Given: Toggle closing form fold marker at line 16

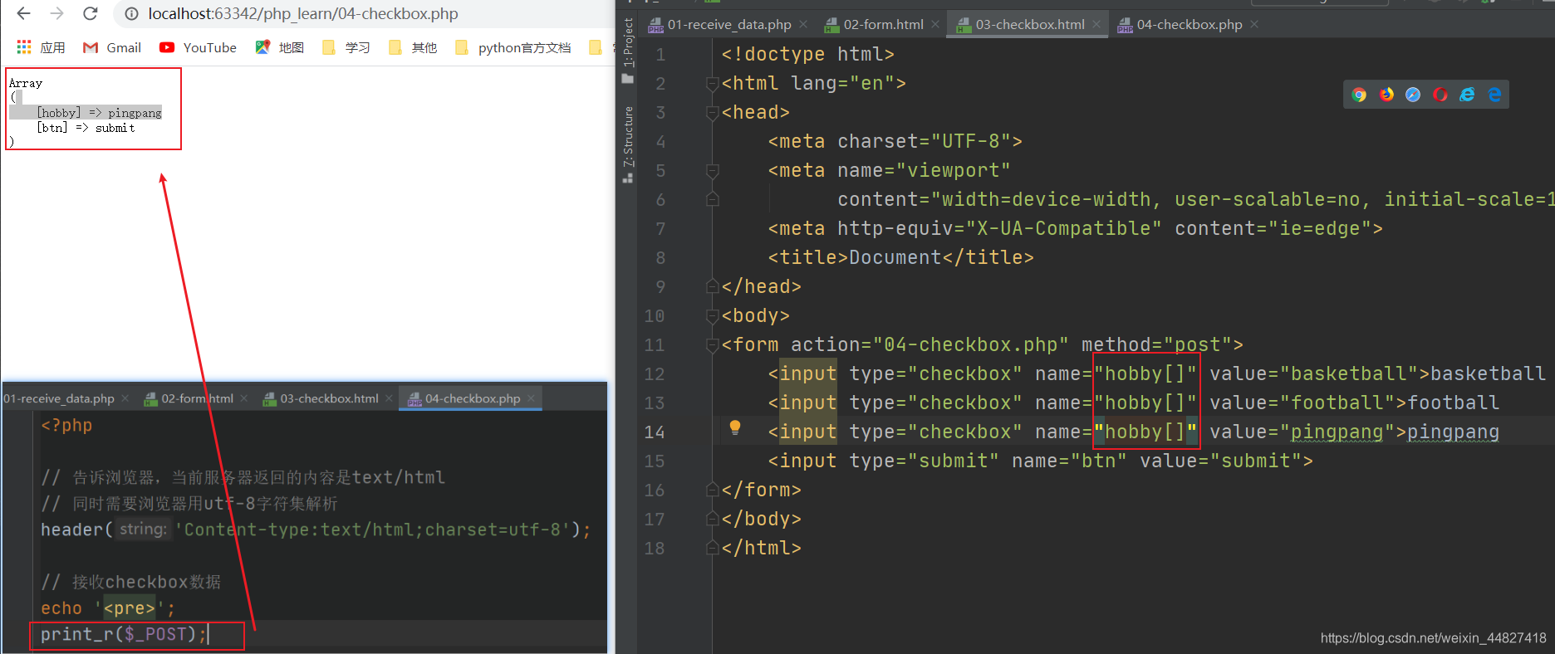Looking at the screenshot, I should click(712, 490).
